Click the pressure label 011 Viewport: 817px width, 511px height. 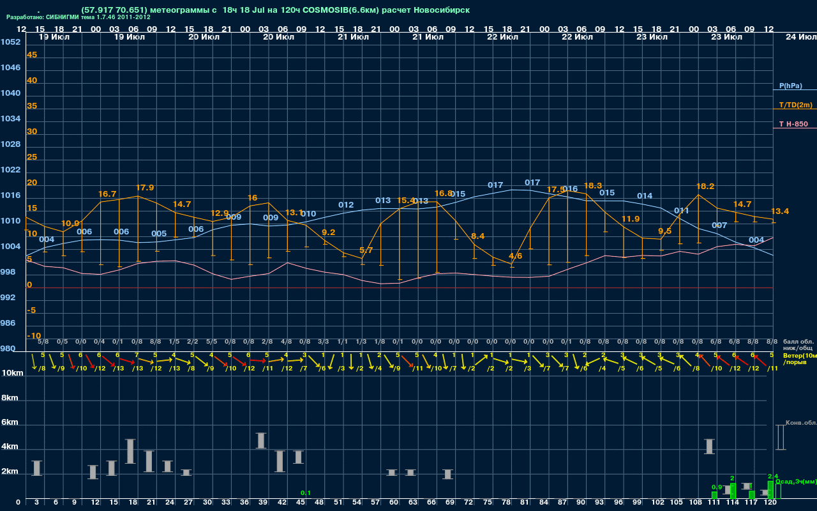[682, 211]
